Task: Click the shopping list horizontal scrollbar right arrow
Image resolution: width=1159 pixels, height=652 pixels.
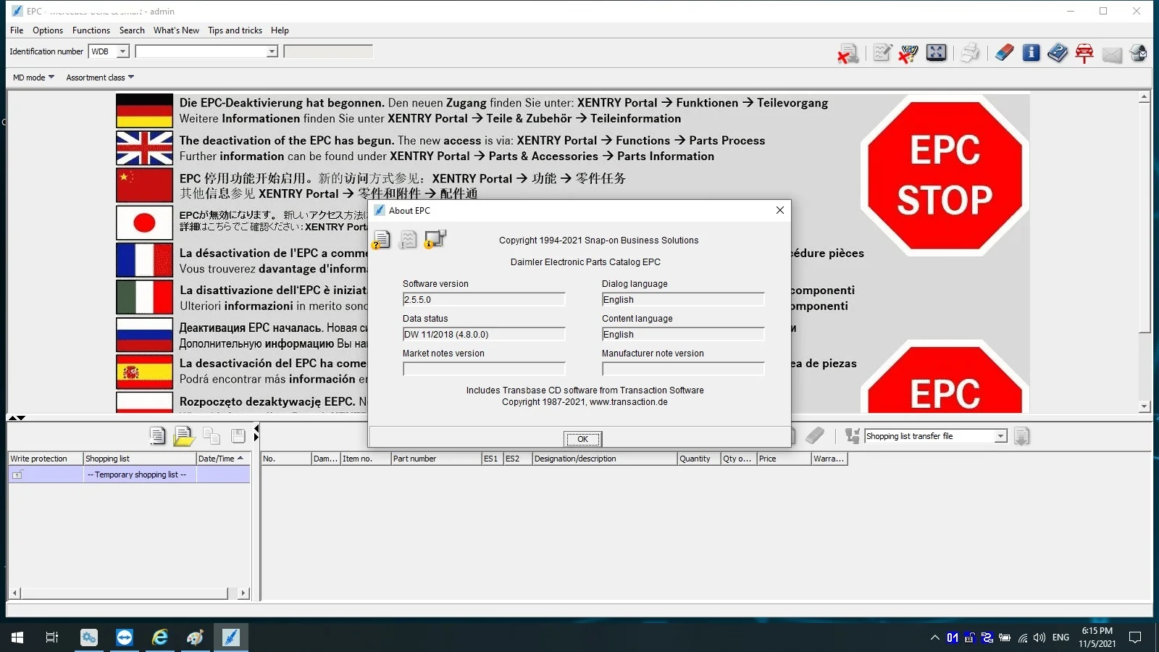Action: 243,593
